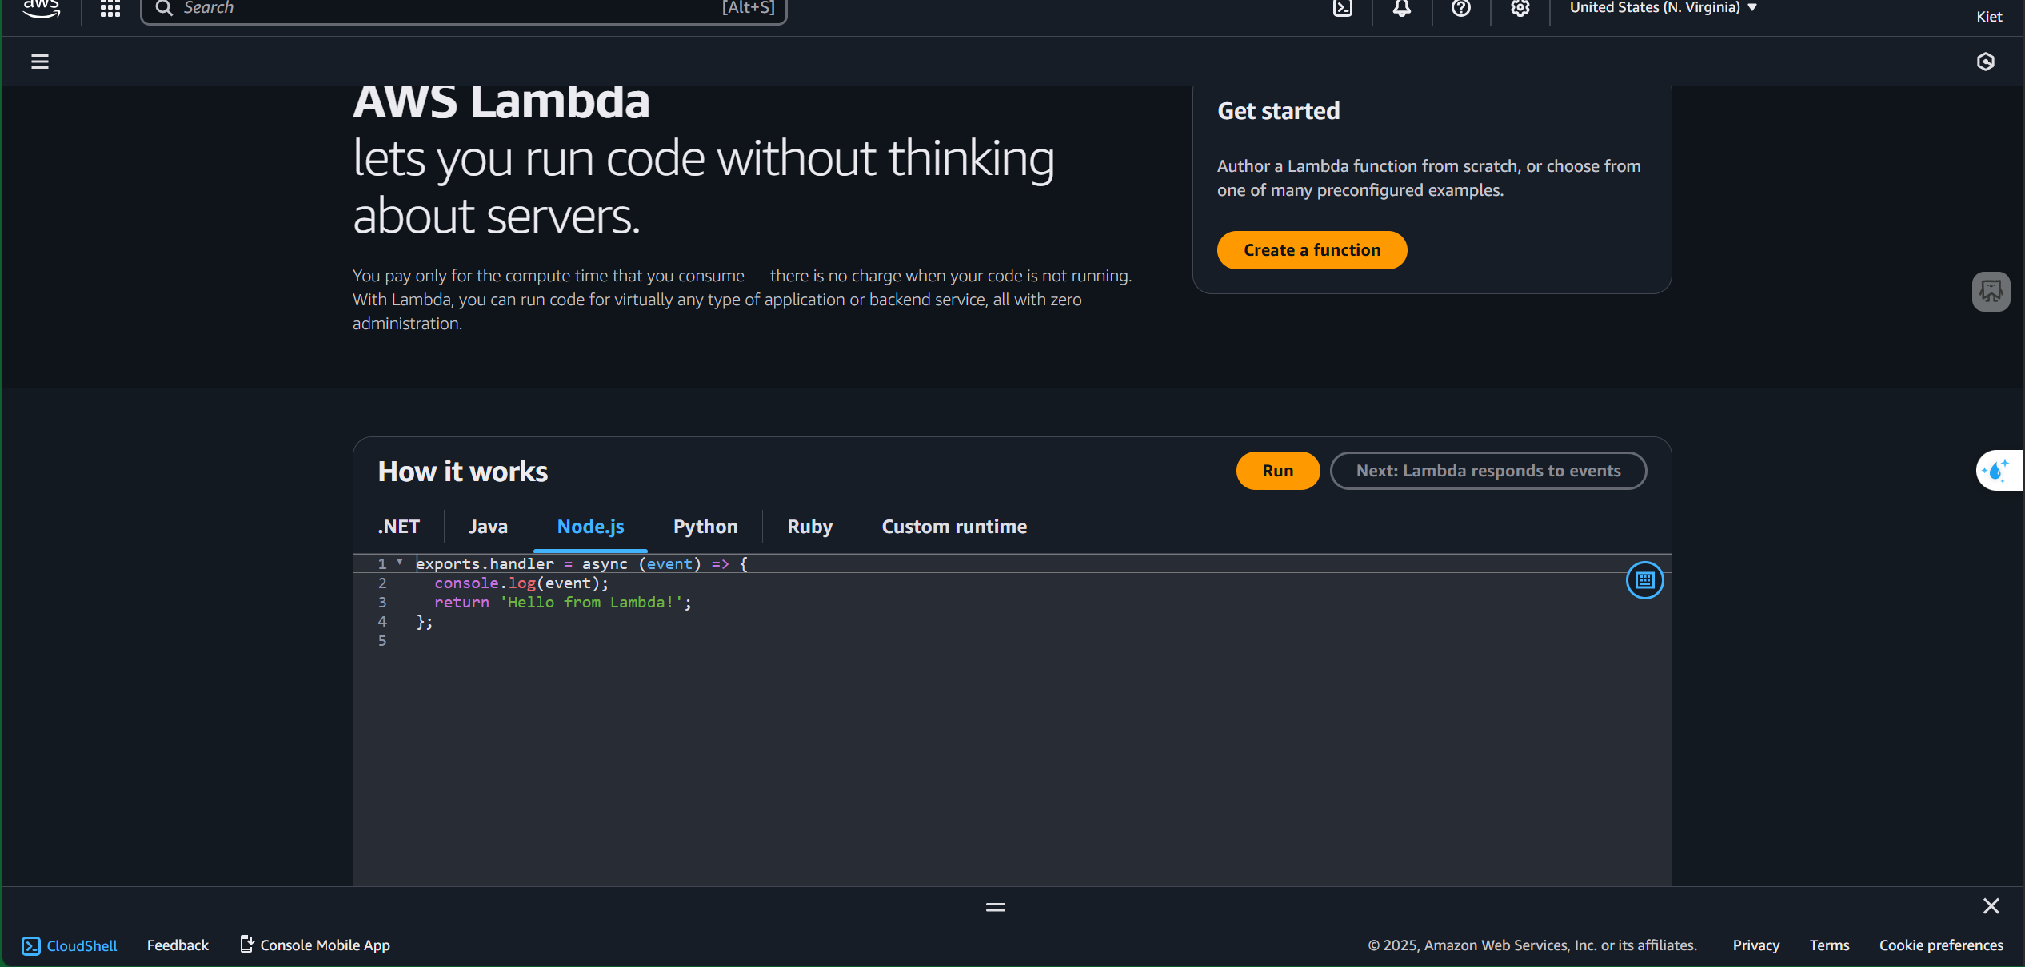Click Next: Lambda responds to events
Screen dimensions: 2025x967
click(1488, 471)
